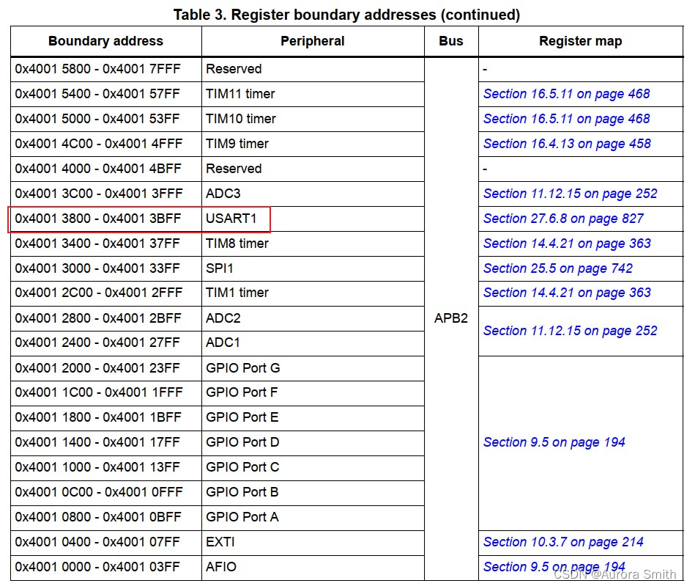Click address 0x4001 1000 - 0x4001 13FF

[x=97, y=467]
